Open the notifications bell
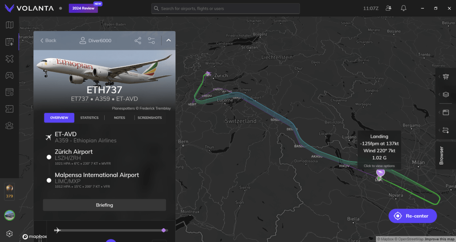The width and height of the screenshot is (456, 242). [x=403, y=8]
